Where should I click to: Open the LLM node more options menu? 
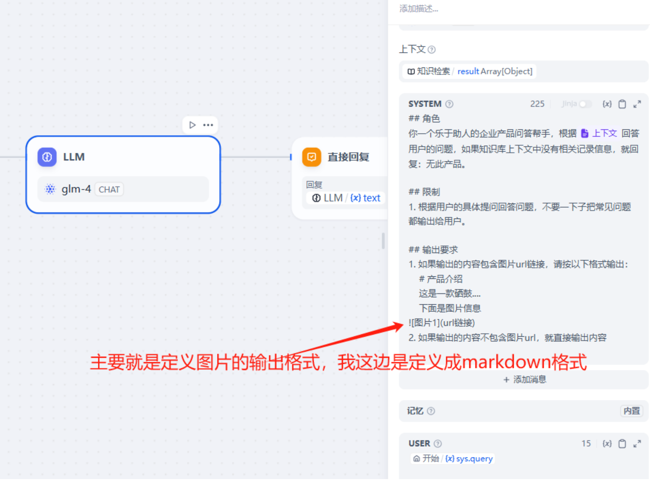pyautogui.click(x=208, y=125)
